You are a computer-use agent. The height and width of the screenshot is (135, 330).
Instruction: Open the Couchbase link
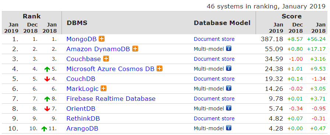pos(84,59)
